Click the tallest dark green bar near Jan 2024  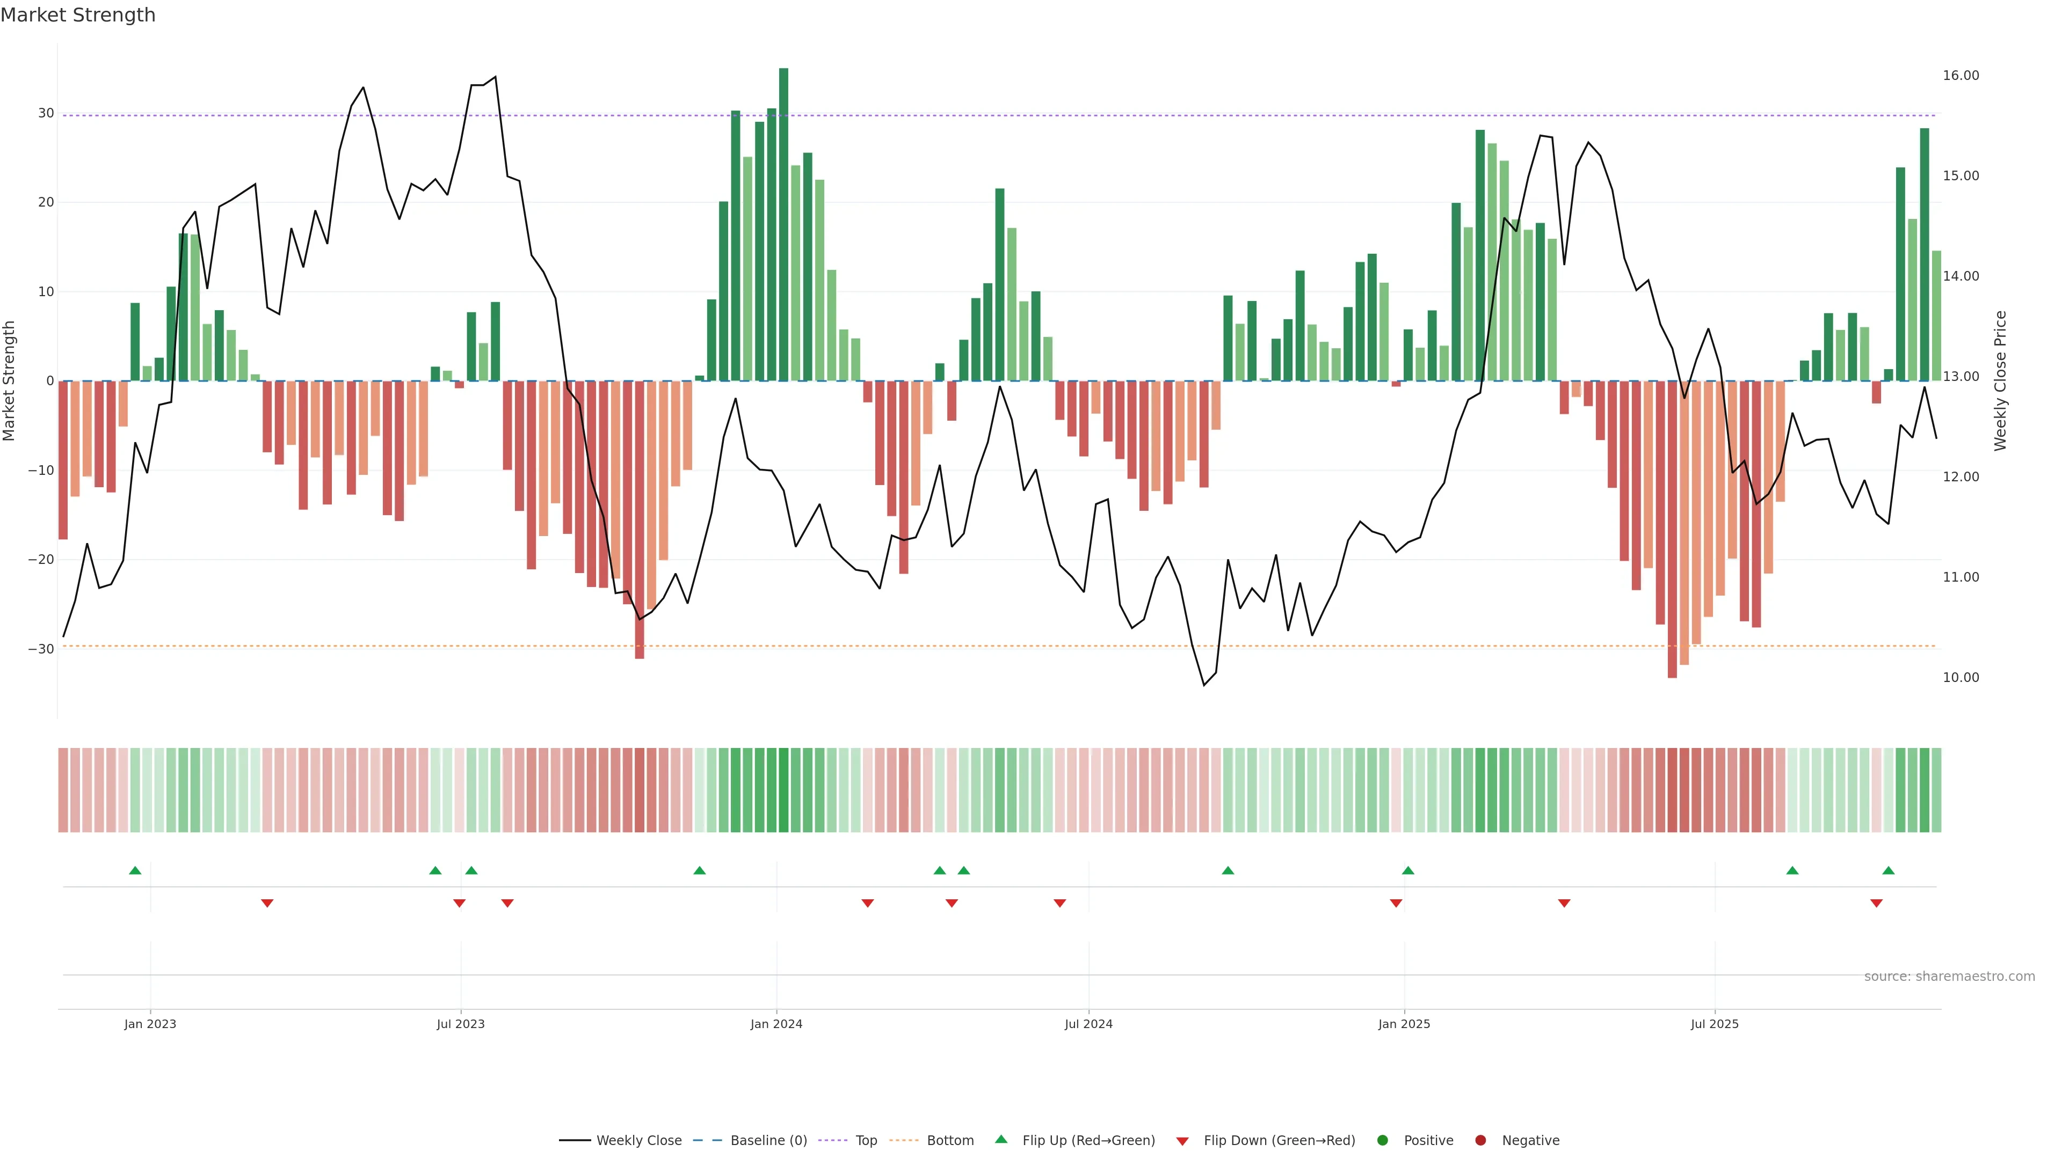pos(783,224)
